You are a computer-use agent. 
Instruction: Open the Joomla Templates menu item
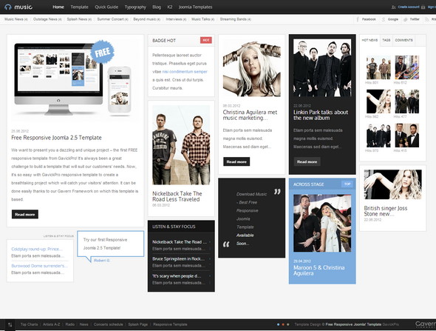click(x=195, y=7)
